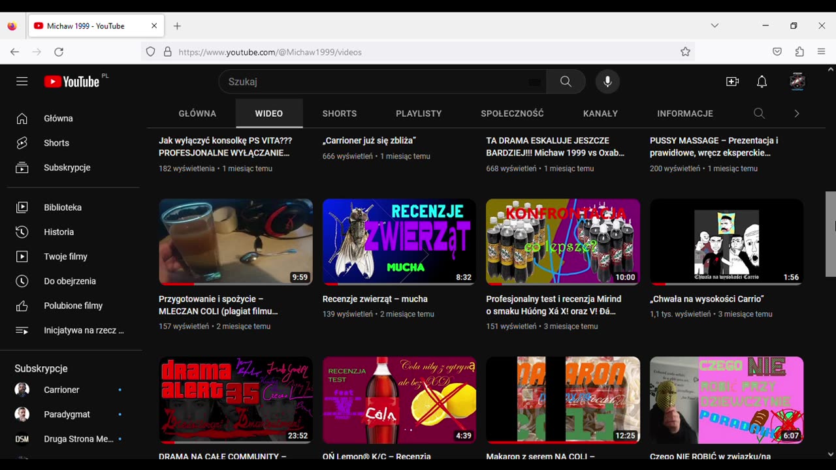836x470 pixels.
Task: Open TA DRAMA ESKALUJE JESZCZE title
Action: 555,147
